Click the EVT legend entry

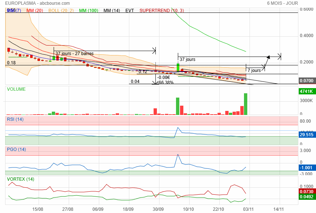pos(130,11)
